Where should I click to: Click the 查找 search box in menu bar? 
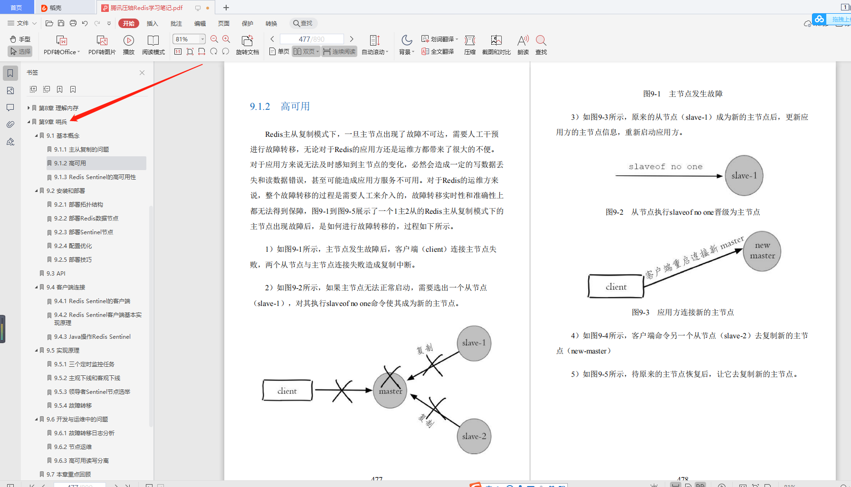click(x=303, y=23)
